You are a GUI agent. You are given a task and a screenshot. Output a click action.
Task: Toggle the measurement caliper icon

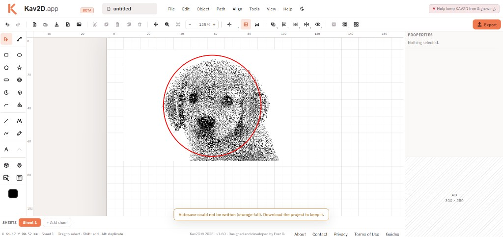(x=256, y=25)
